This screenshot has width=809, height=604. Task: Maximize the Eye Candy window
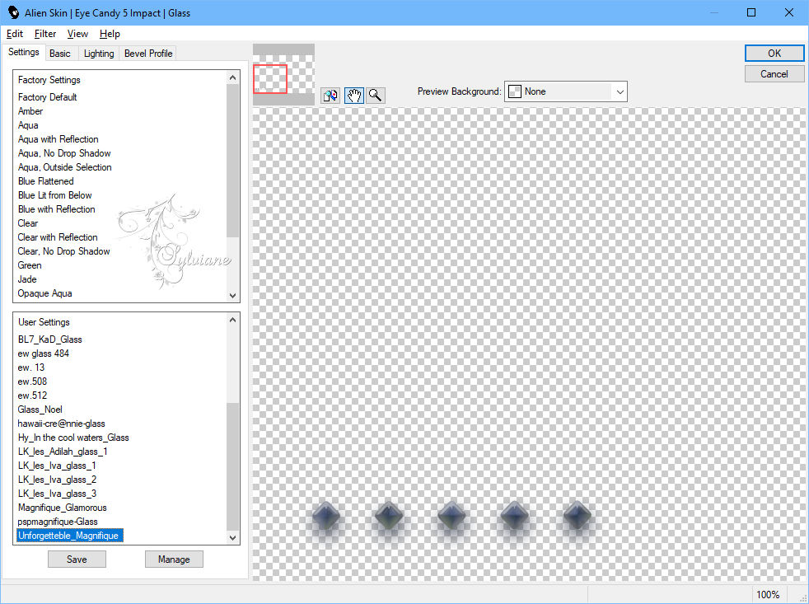pyautogui.click(x=751, y=12)
